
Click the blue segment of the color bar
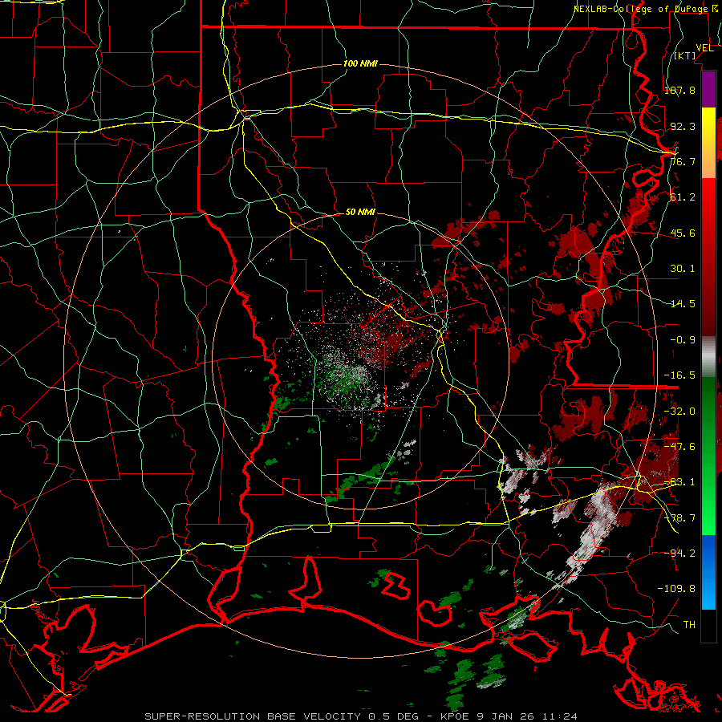(708, 572)
